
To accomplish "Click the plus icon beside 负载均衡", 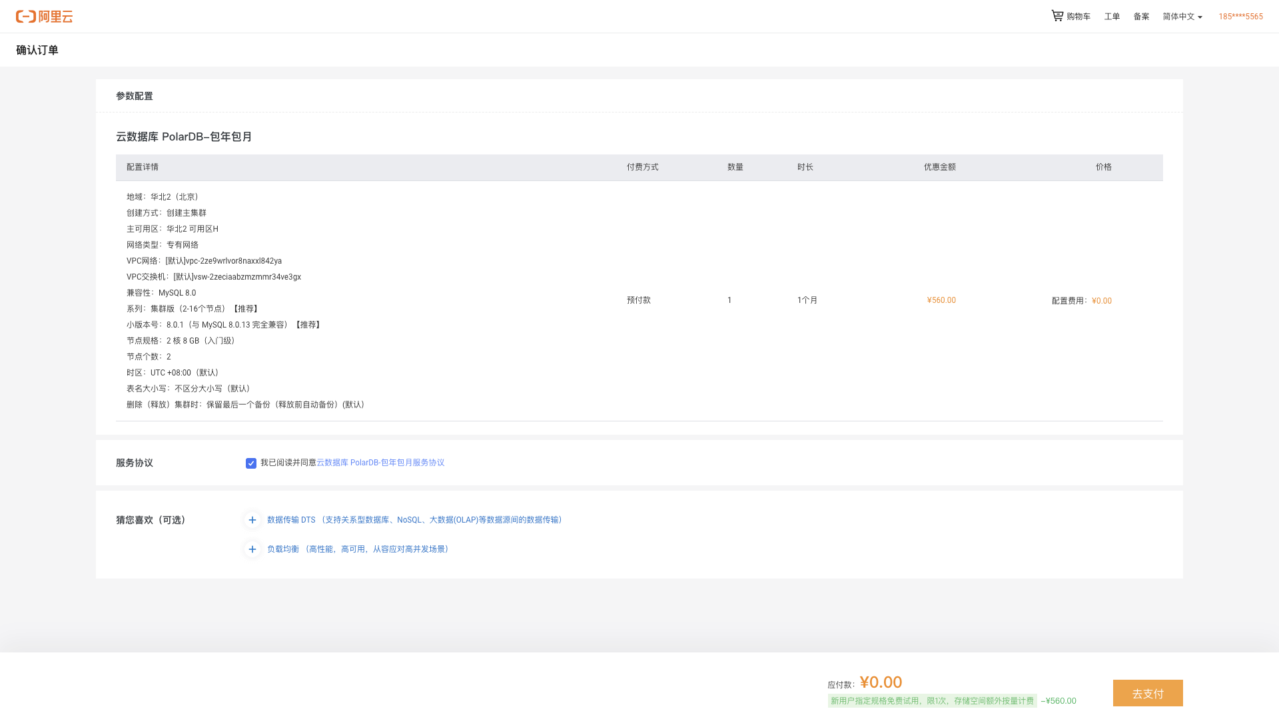I will pos(252,549).
